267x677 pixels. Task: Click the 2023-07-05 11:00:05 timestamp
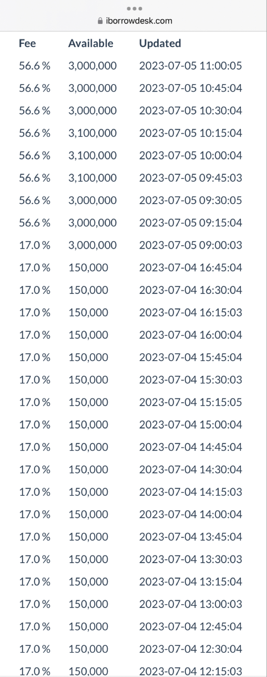click(x=190, y=66)
